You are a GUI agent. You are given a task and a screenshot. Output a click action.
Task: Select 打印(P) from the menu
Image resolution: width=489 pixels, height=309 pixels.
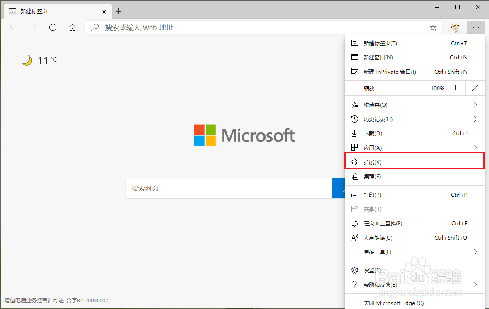[x=415, y=195]
